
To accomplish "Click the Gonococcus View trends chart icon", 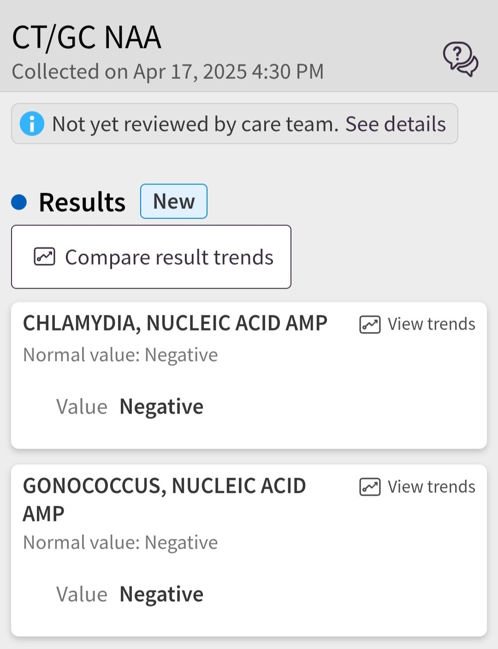I will pyautogui.click(x=370, y=487).
